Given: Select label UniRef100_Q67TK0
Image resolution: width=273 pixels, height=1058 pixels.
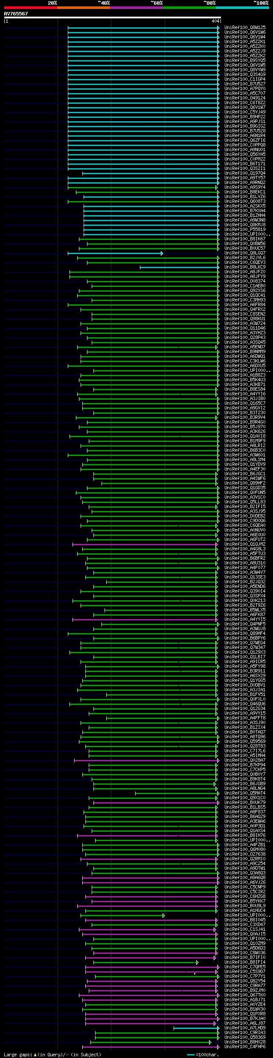Looking at the screenshot, I should tap(245, 995).
